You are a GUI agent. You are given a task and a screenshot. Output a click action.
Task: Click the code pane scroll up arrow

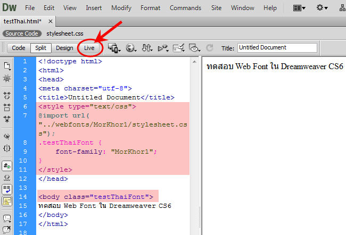pos(194,62)
